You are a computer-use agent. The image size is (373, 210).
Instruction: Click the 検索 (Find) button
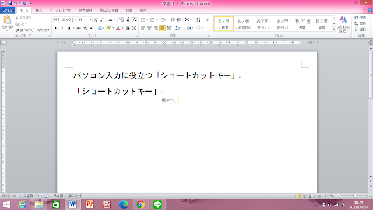[361, 17]
